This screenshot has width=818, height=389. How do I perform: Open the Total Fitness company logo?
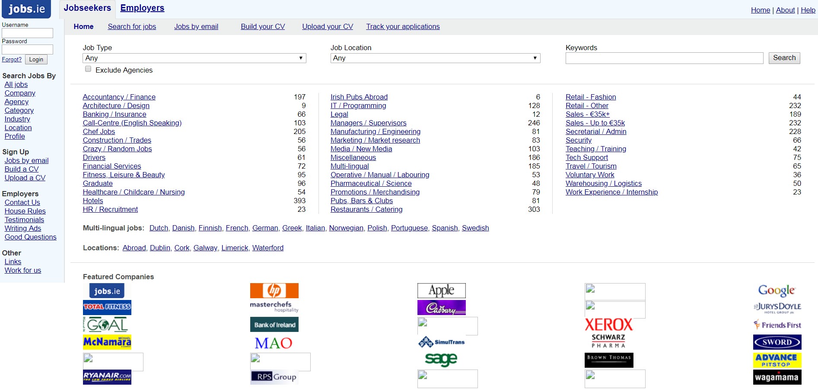pyautogui.click(x=107, y=307)
